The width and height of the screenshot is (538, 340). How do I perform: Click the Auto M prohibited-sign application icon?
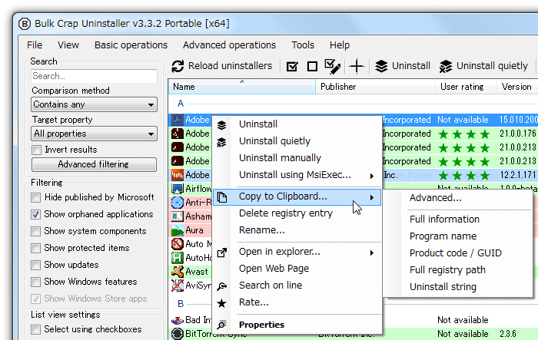(x=178, y=244)
